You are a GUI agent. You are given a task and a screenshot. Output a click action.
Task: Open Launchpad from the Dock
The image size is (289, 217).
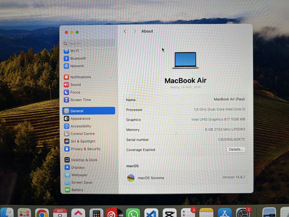[x=24, y=213]
